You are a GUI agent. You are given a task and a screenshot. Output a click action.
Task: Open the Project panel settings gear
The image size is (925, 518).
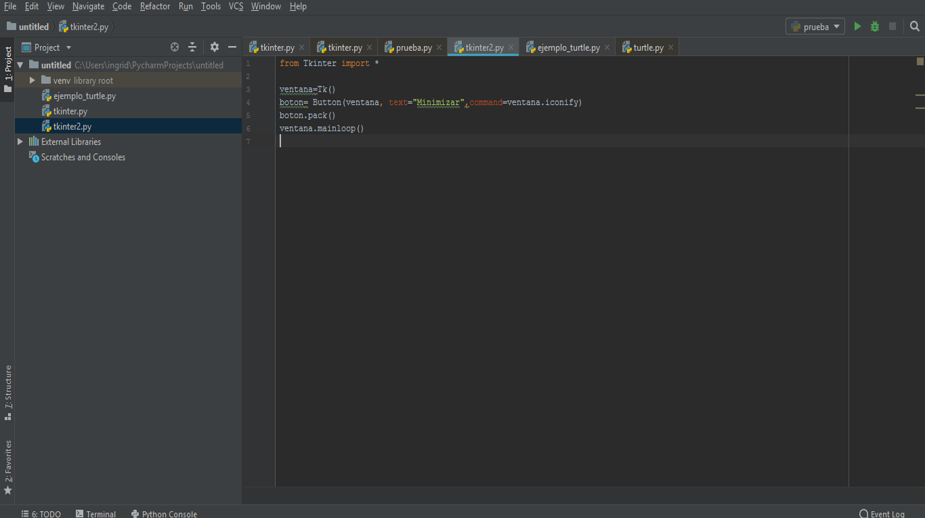pos(214,47)
